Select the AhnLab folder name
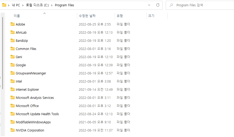This screenshot has width=234, height=137. pos(21,32)
